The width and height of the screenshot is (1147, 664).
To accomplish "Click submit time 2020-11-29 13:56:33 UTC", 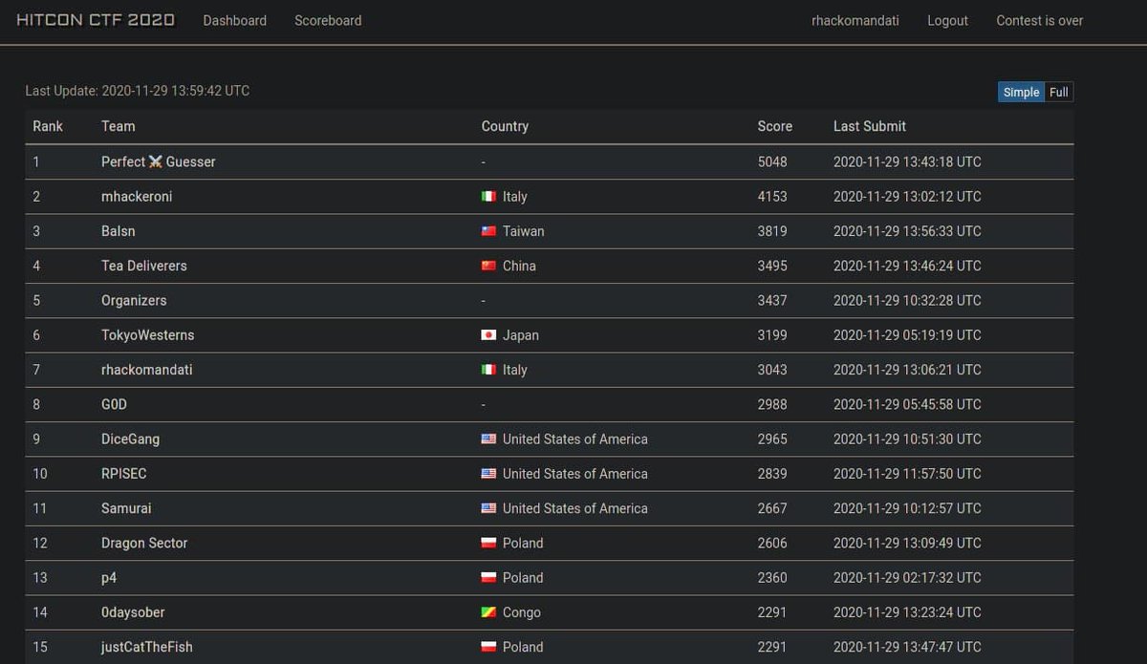I will (907, 231).
